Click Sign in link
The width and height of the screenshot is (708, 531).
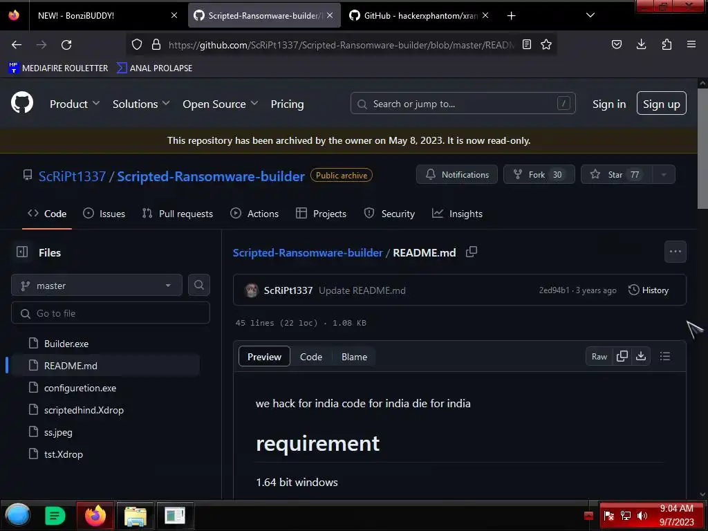(x=609, y=104)
